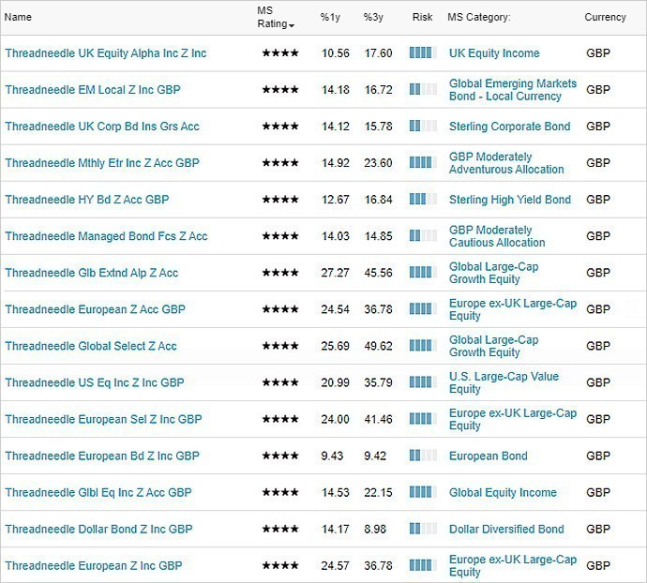The width and height of the screenshot is (647, 583).
Task: Click risk bar icon for Mthly Etr Inc
Action: tap(423, 162)
